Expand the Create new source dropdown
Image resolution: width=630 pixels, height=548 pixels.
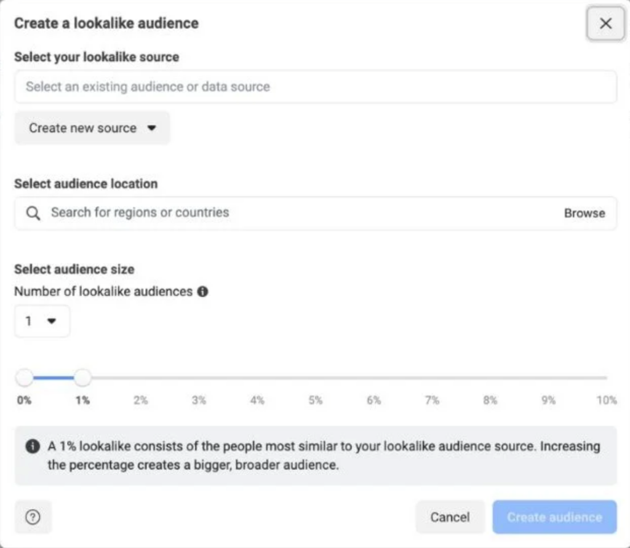point(92,128)
